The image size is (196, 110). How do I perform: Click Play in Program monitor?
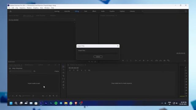144,61
